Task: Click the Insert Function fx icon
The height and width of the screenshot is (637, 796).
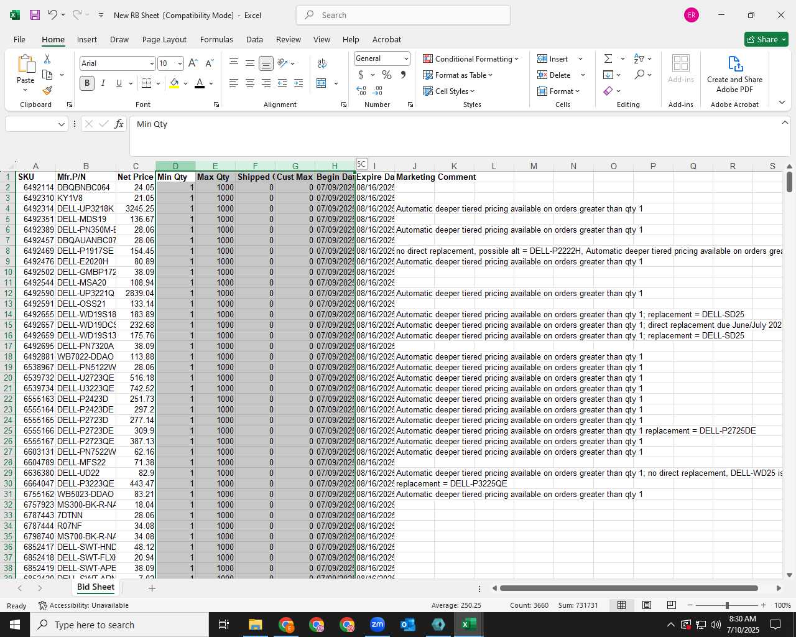Action: click(119, 124)
